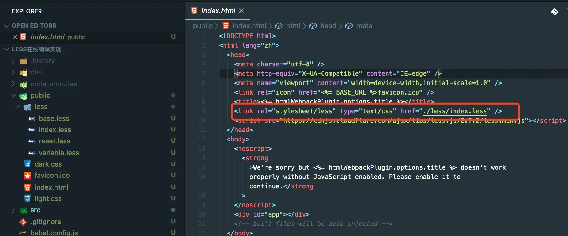
Task: Close the index.html editor tab
Action: tap(241, 11)
